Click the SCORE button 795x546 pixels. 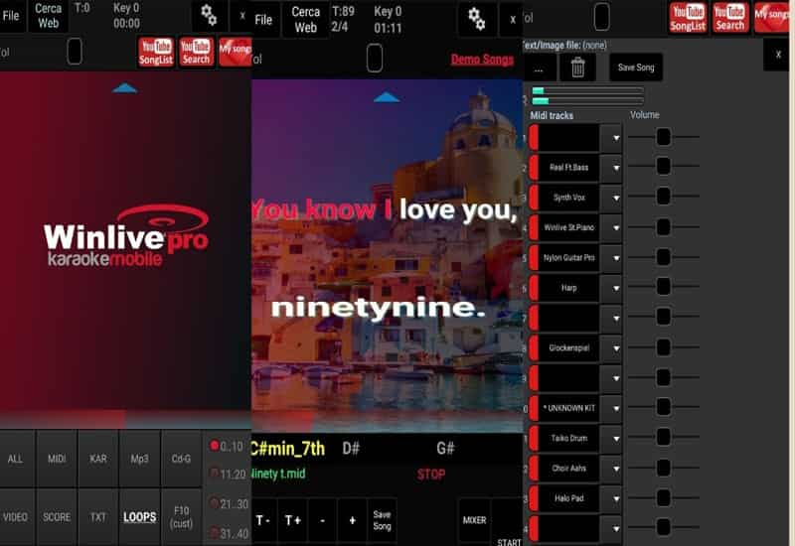[57, 517]
